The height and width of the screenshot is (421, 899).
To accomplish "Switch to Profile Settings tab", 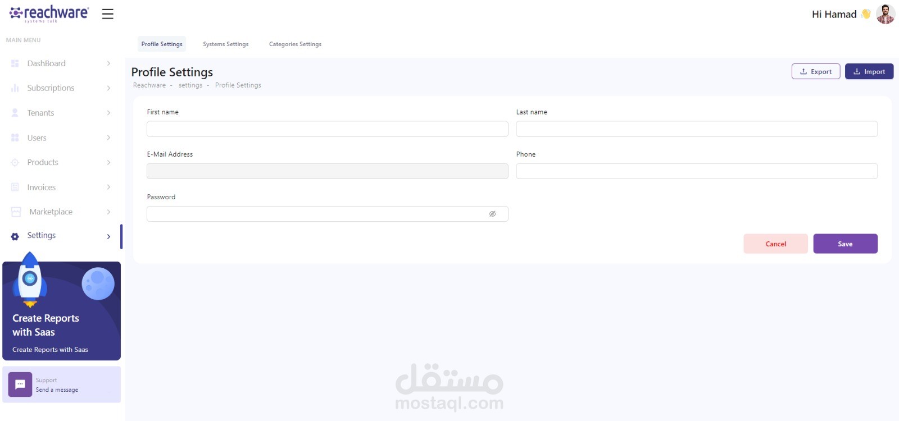I will click(x=162, y=44).
